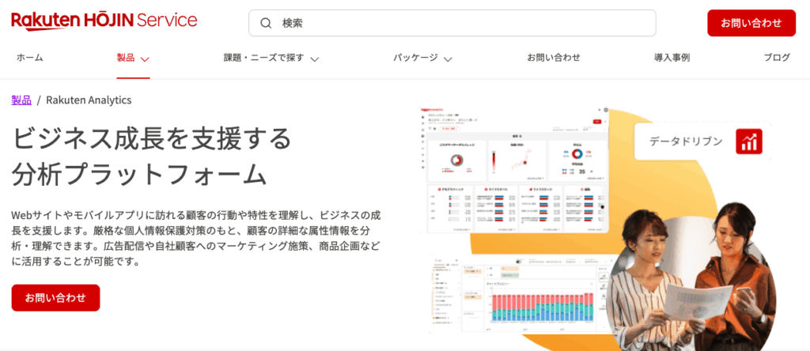This screenshot has height=351, width=810.
Task: Click the データドリブン badge card
Action: 703,141
